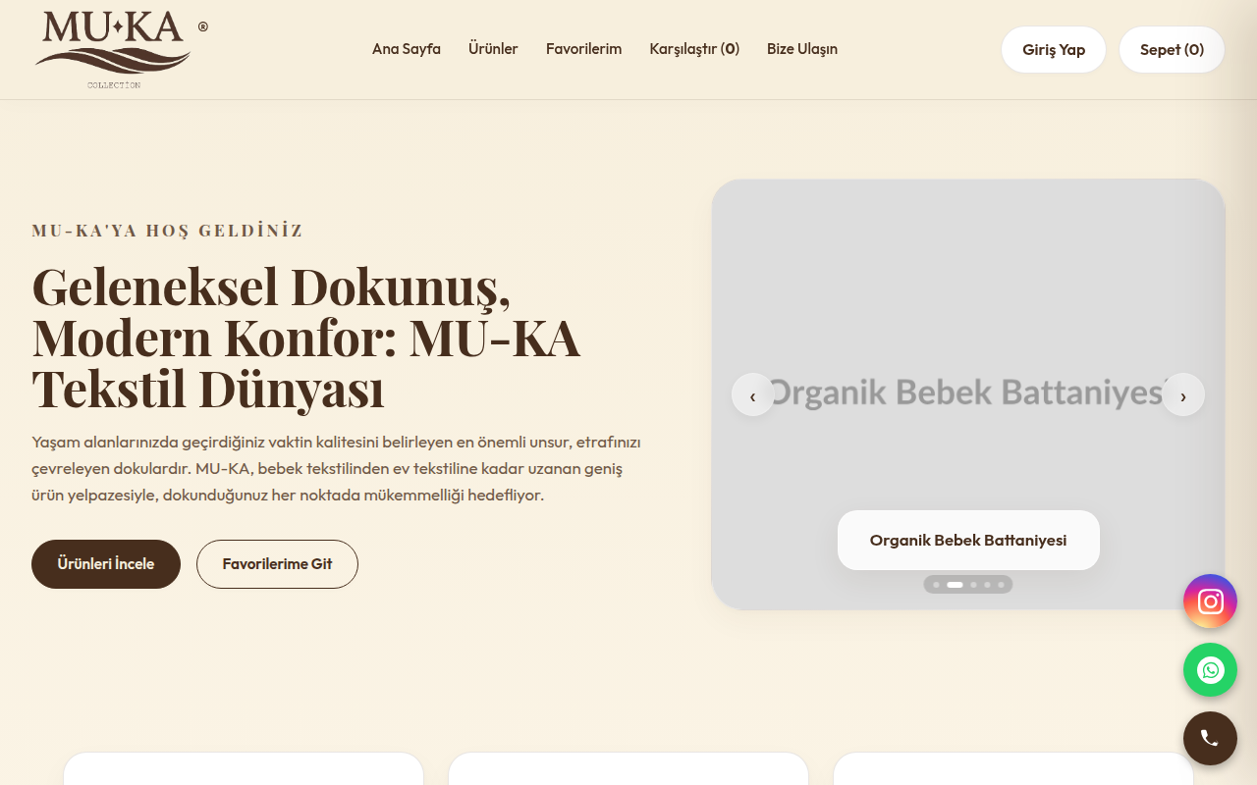Tap the phone call floating icon
1257x785 pixels.
click(x=1210, y=738)
